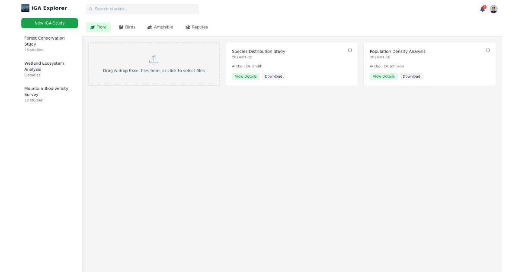Screen dimensions: 519x272
Task: Click the upload arrow icon
Action: point(154,59)
